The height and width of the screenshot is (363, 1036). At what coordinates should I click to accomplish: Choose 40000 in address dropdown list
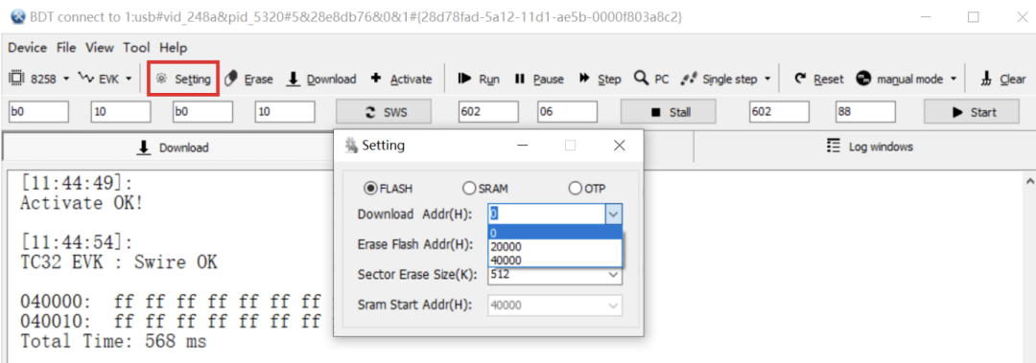point(555,261)
